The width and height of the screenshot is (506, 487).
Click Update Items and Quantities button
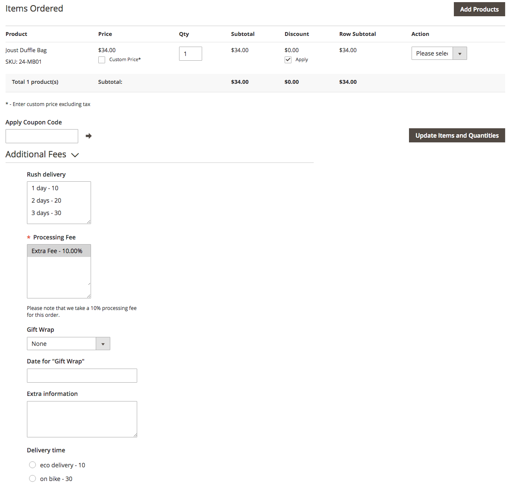point(456,135)
